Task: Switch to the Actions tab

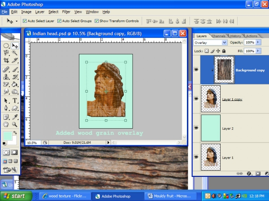Action: 252,36
